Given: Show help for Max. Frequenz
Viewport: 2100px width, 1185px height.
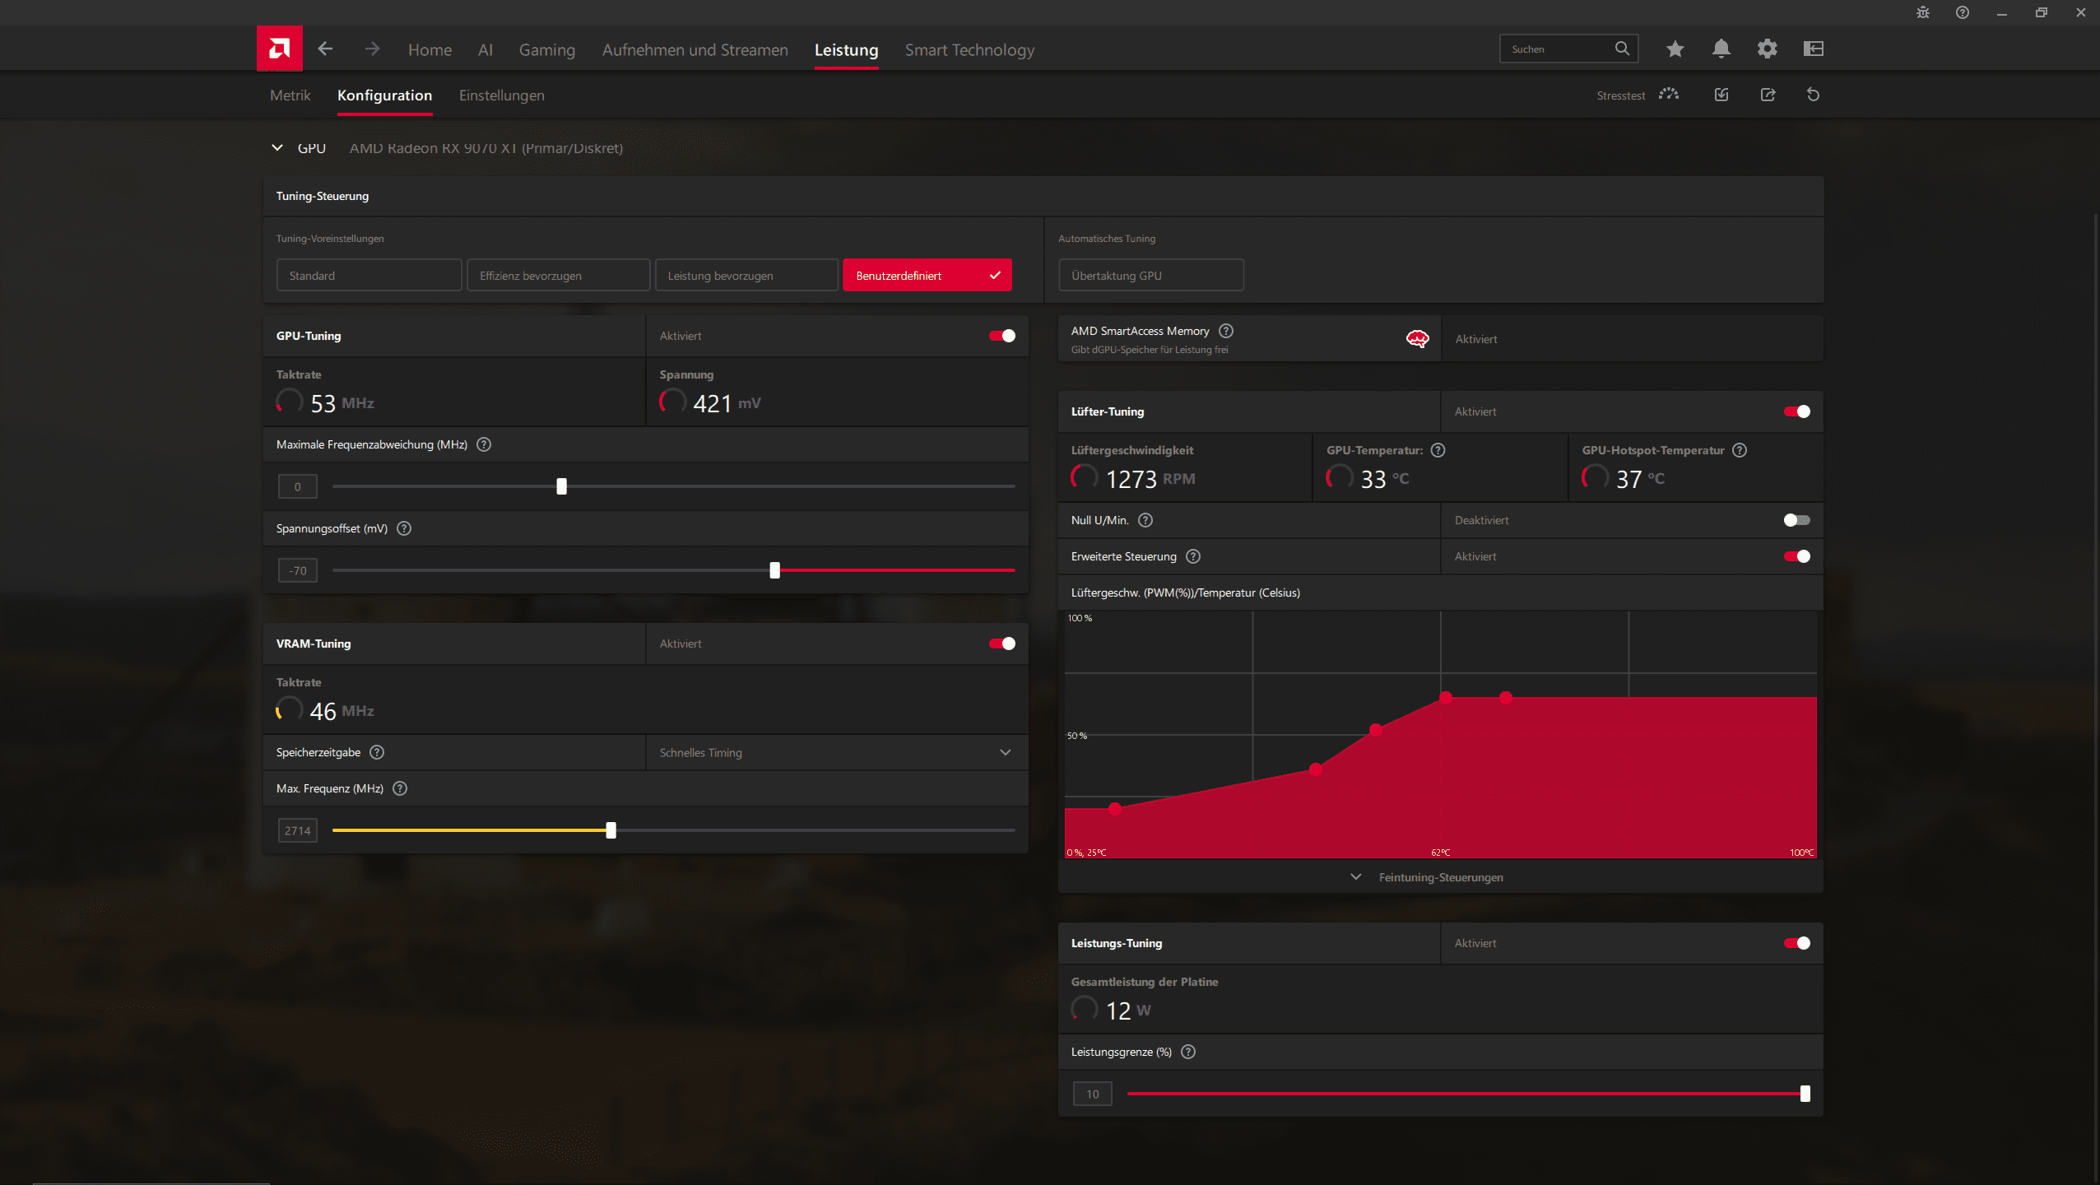Looking at the screenshot, I should (x=400, y=788).
